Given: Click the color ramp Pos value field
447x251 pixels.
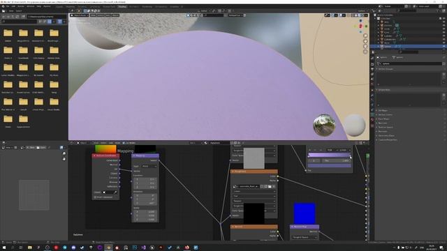Looking at the screenshot, I should point(337,160).
